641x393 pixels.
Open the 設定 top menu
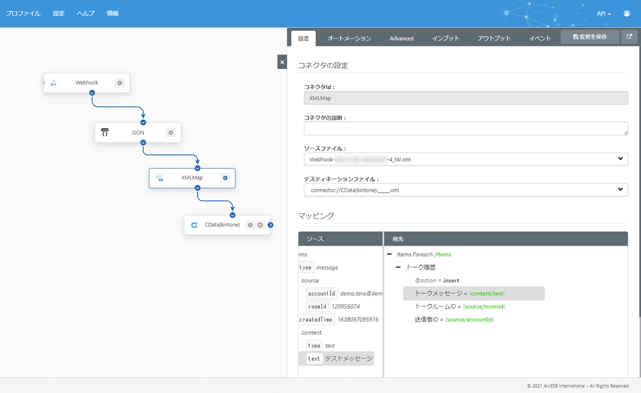point(59,13)
